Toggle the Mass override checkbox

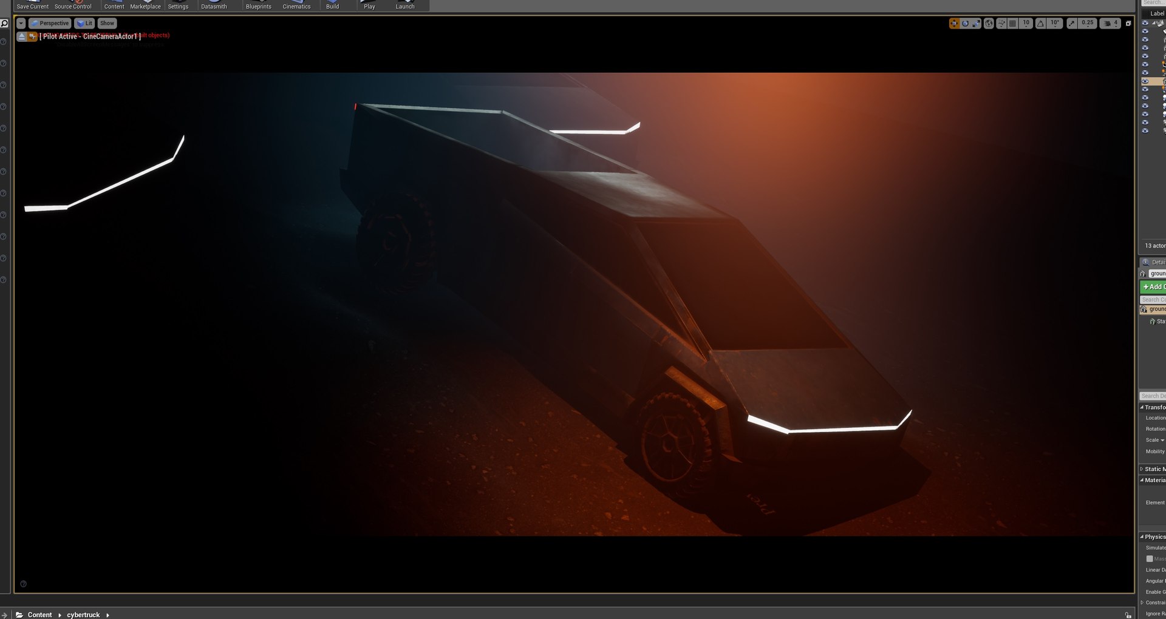pyautogui.click(x=1150, y=559)
